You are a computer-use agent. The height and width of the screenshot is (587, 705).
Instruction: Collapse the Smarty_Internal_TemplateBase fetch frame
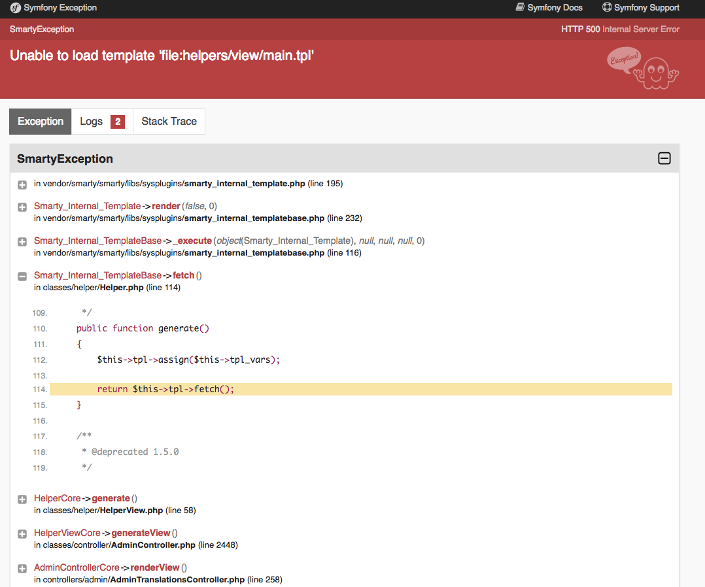22,276
